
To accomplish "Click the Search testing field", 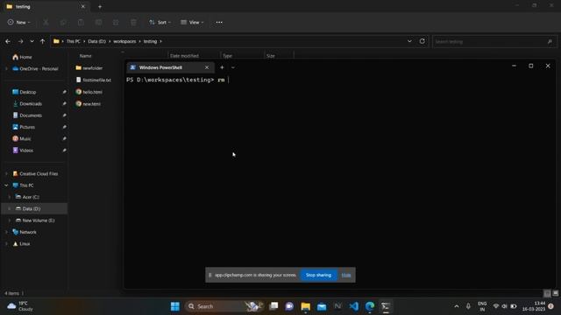I will point(494,42).
